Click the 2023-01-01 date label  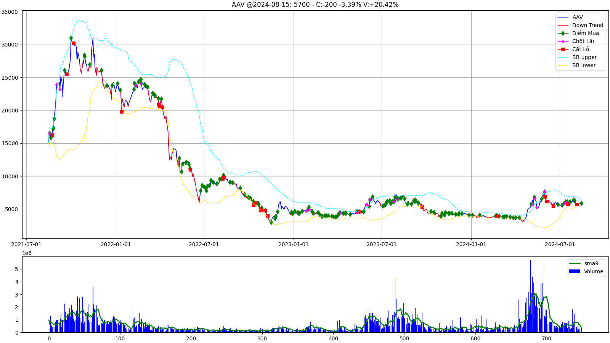coord(294,244)
